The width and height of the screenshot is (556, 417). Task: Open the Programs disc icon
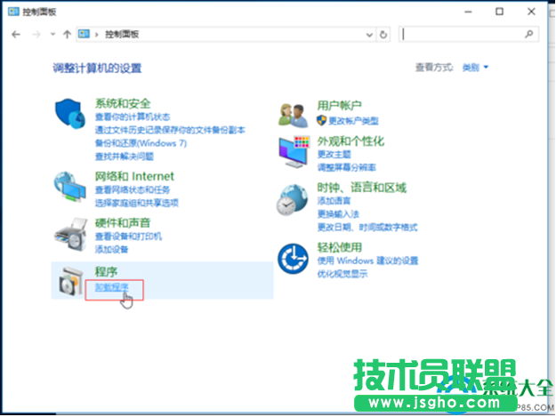pyautogui.click(x=71, y=281)
